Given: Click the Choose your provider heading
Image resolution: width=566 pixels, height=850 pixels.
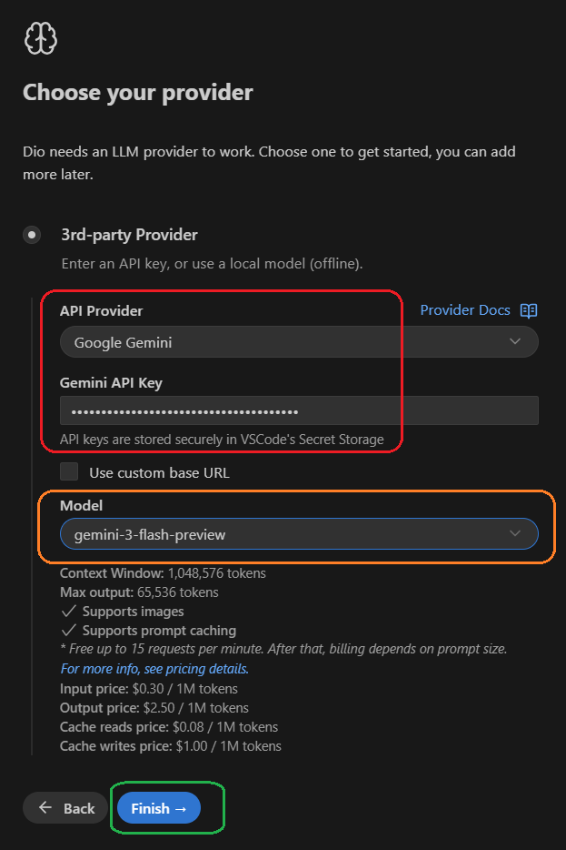Looking at the screenshot, I should (137, 92).
